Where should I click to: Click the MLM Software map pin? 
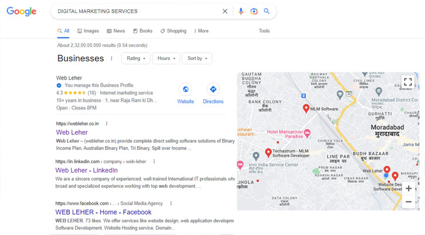[x=306, y=109]
